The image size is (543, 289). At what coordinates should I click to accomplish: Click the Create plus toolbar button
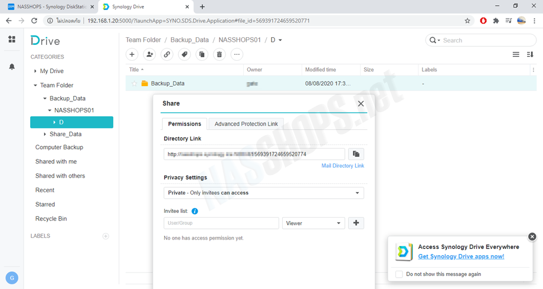[x=132, y=54]
